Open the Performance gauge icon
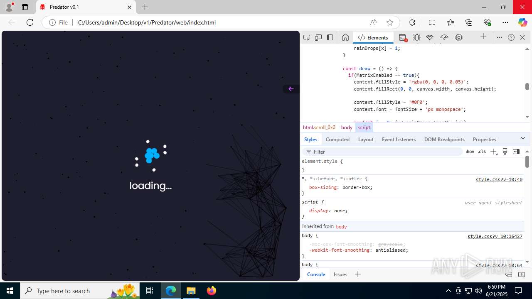Image resolution: width=532 pixels, height=299 pixels. coord(444,37)
